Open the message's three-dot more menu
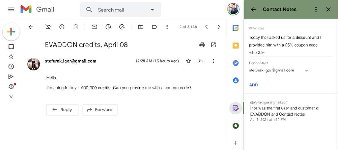The height and width of the screenshot is (150, 338). click(213, 61)
